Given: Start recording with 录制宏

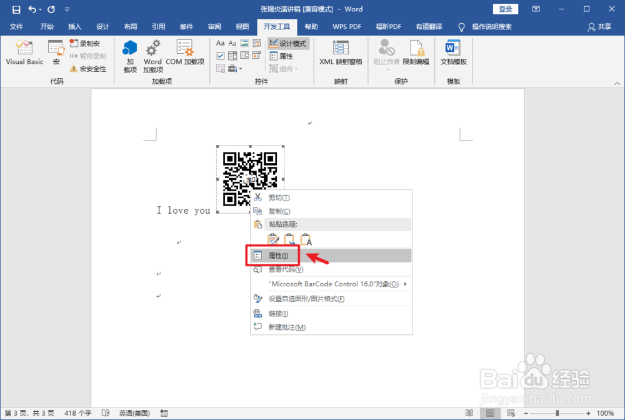Looking at the screenshot, I should (x=84, y=43).
